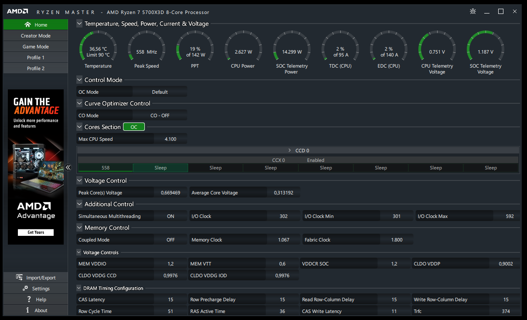
Task: Click CAS Write Latency value 11
Action: click(394, 311)
